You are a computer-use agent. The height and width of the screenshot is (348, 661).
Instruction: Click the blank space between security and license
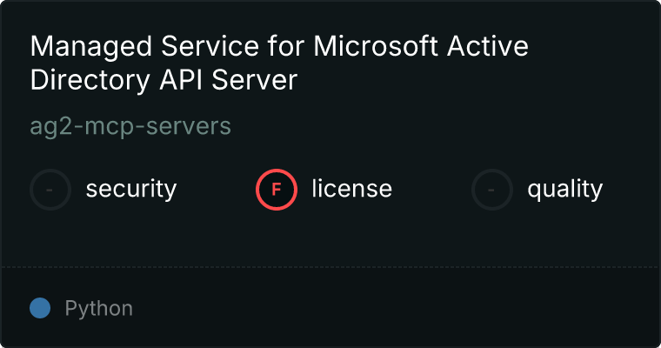point(216,189)
